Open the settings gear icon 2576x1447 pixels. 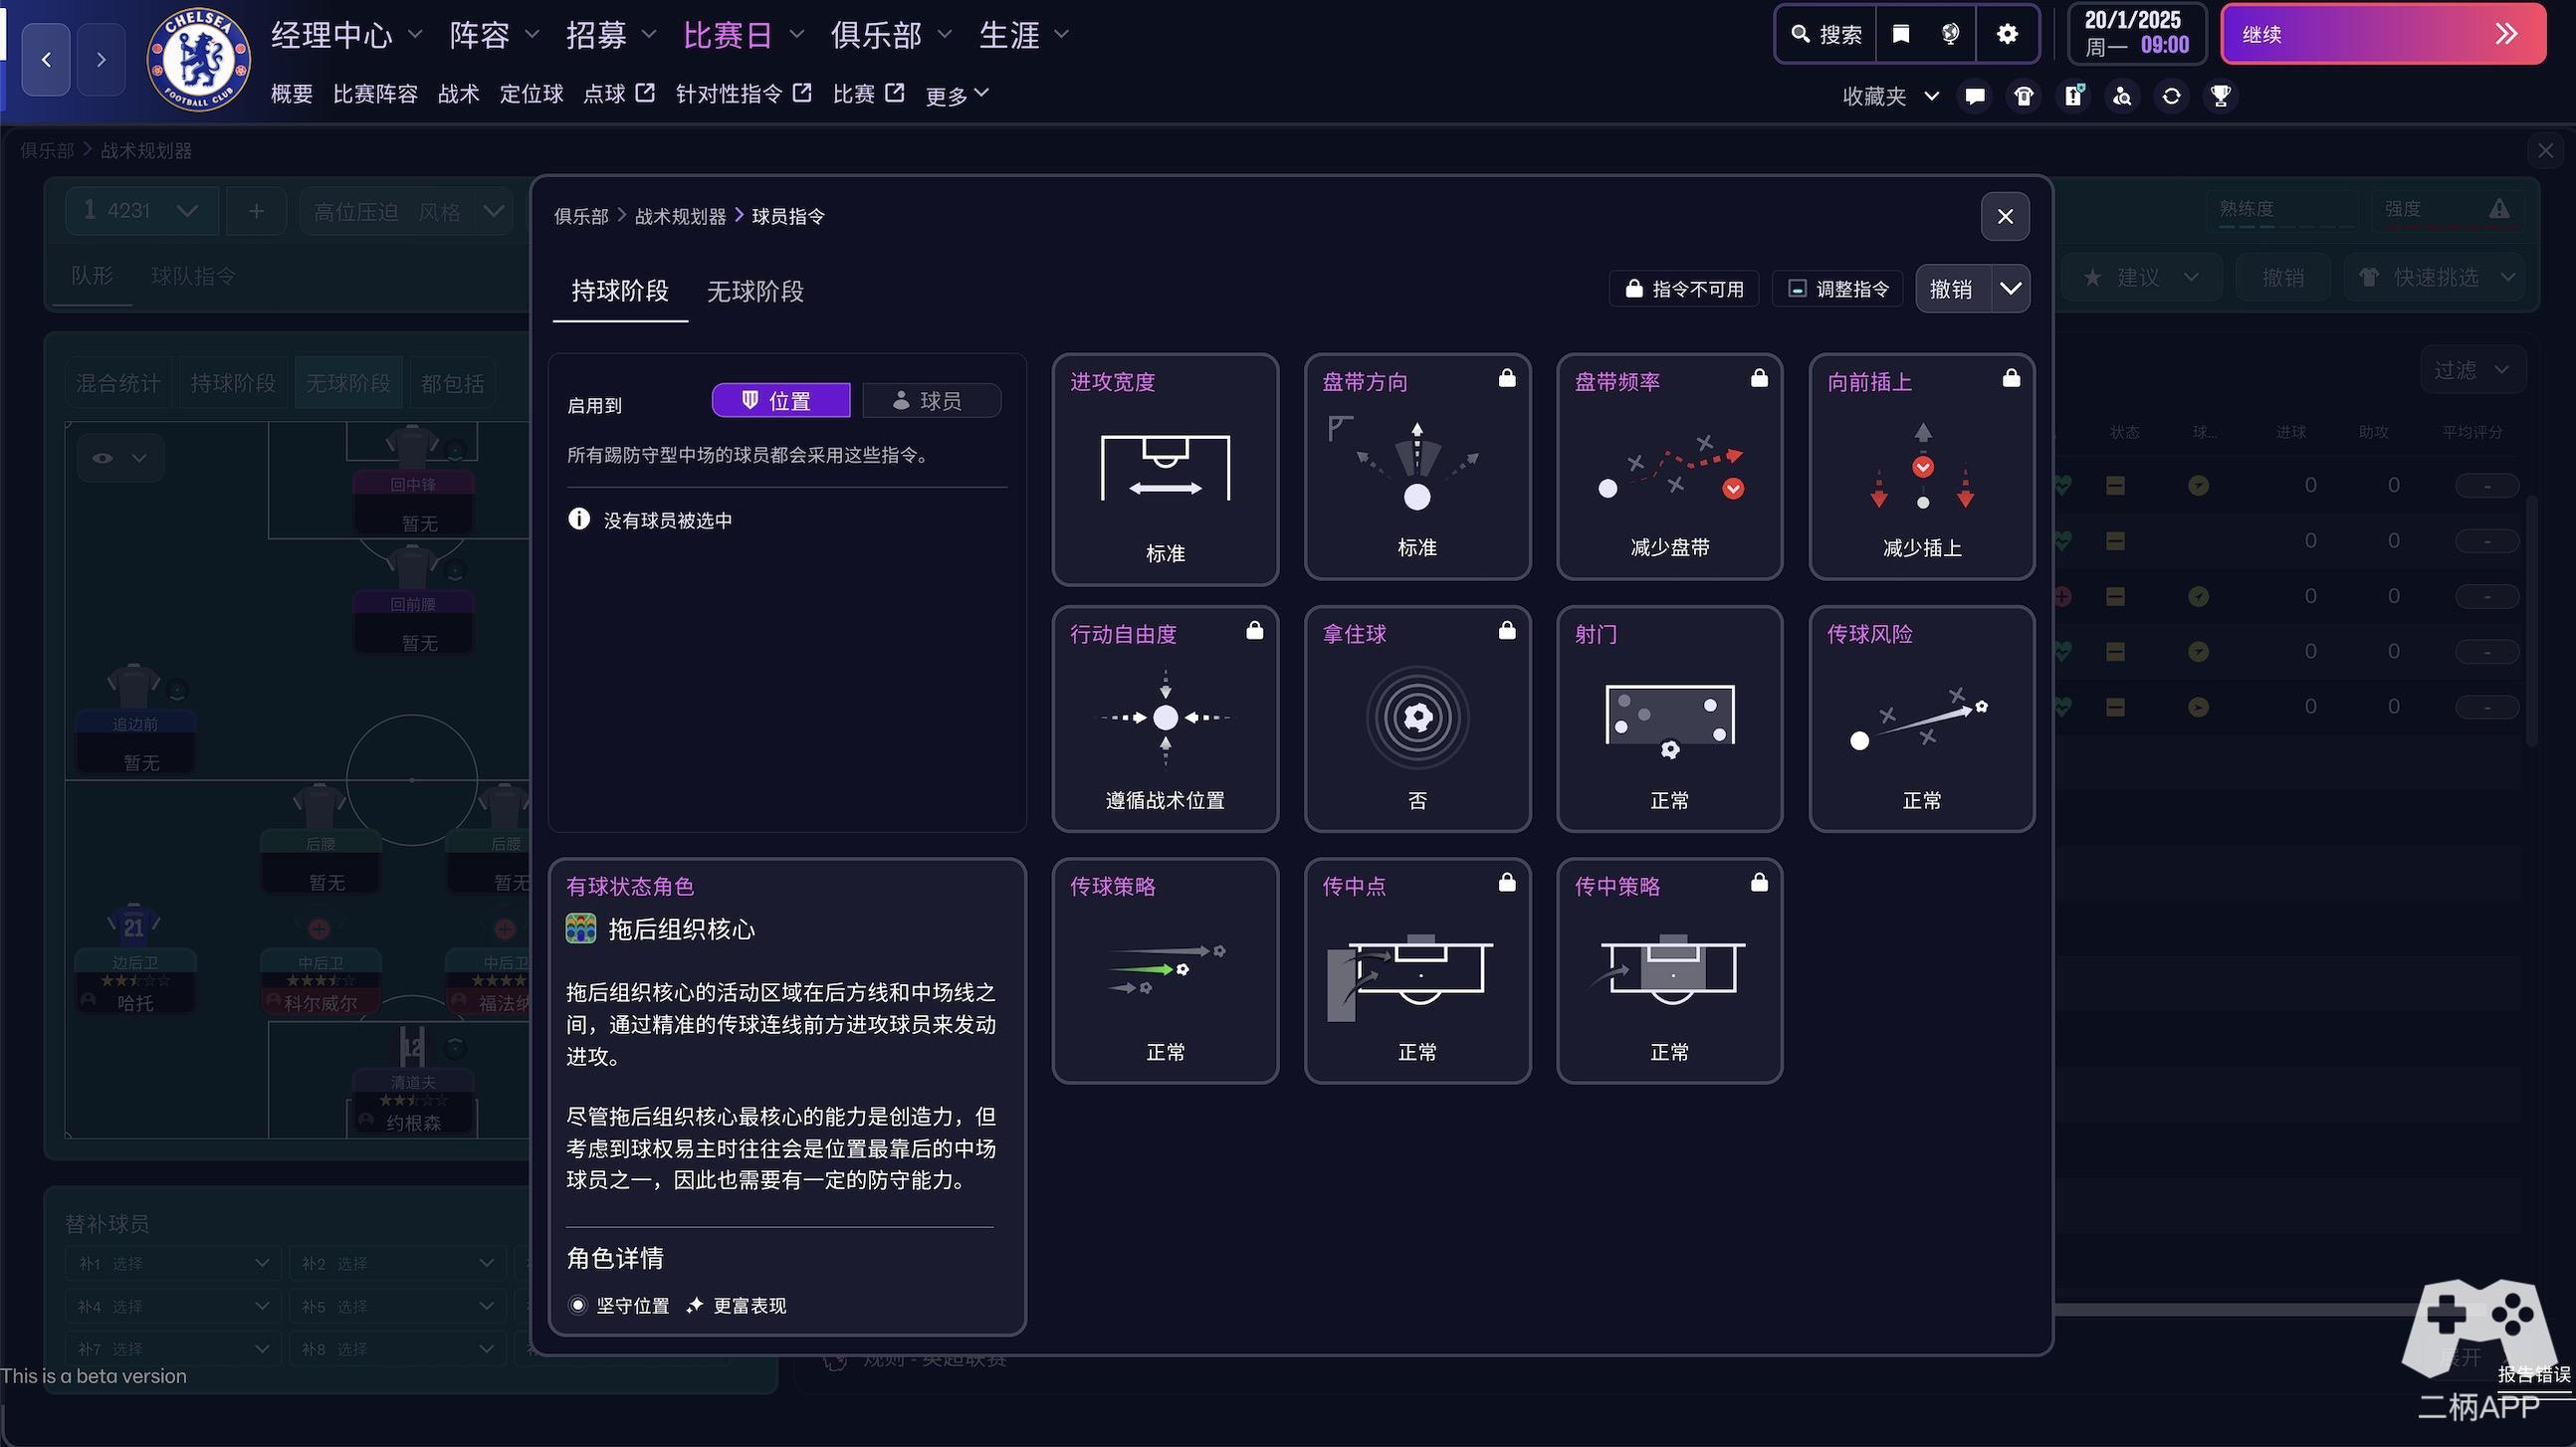tap(2006, 35)
